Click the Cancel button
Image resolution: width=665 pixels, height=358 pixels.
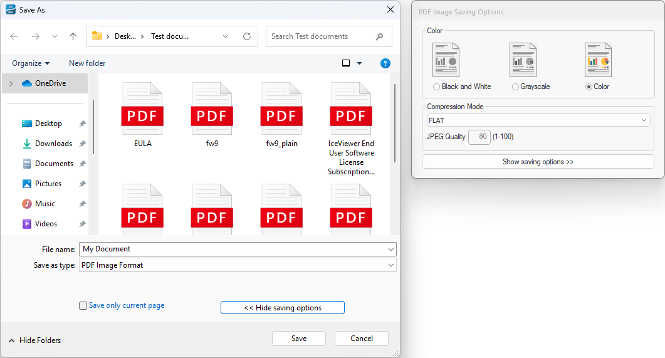362,339
